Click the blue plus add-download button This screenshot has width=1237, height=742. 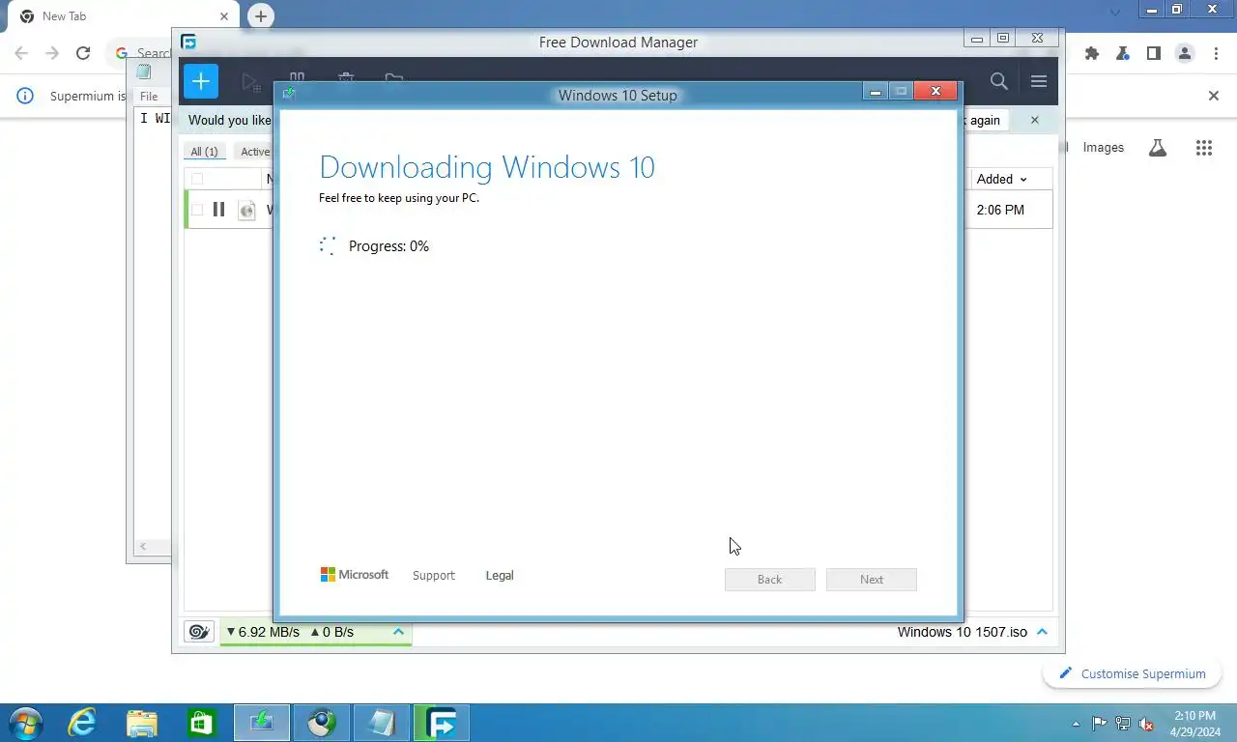[201, 81]
